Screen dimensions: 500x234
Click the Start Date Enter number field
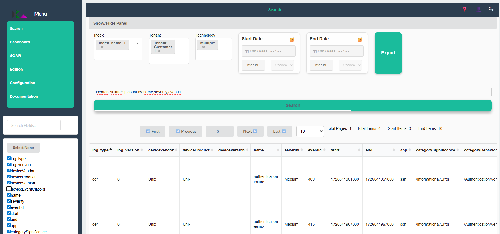pos(253,65)
